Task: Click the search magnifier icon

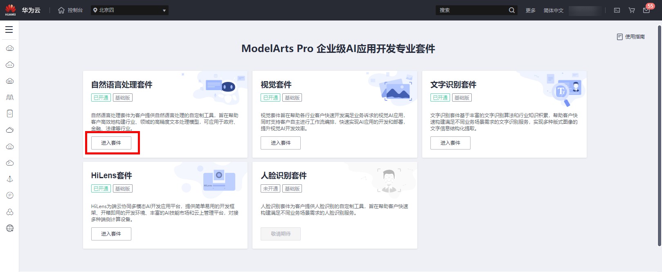Action: point(511,10)
